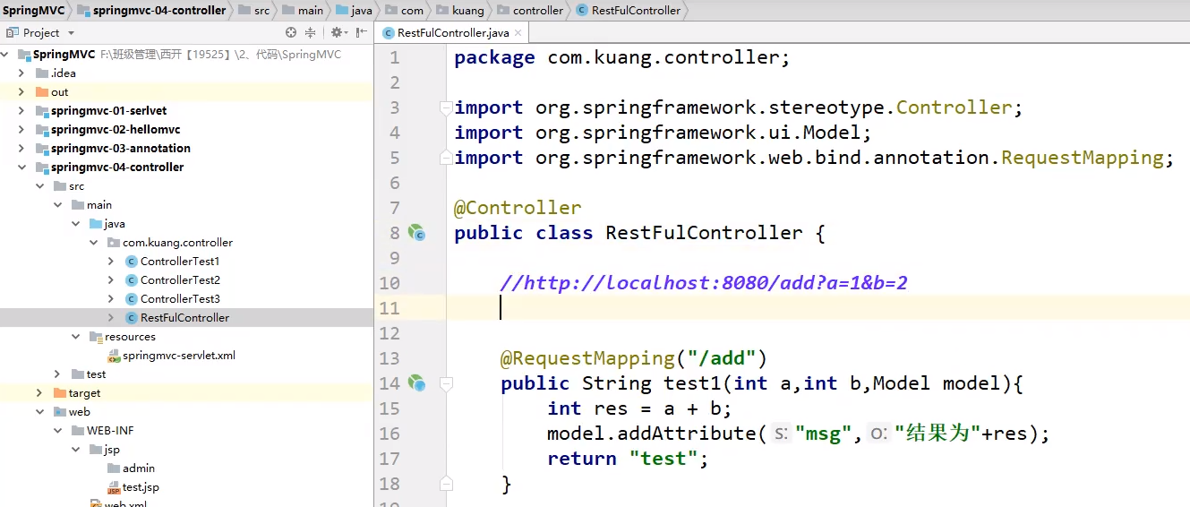
Task: Click the class icon of ControllerTest1
Action: (x=132, y=262)
